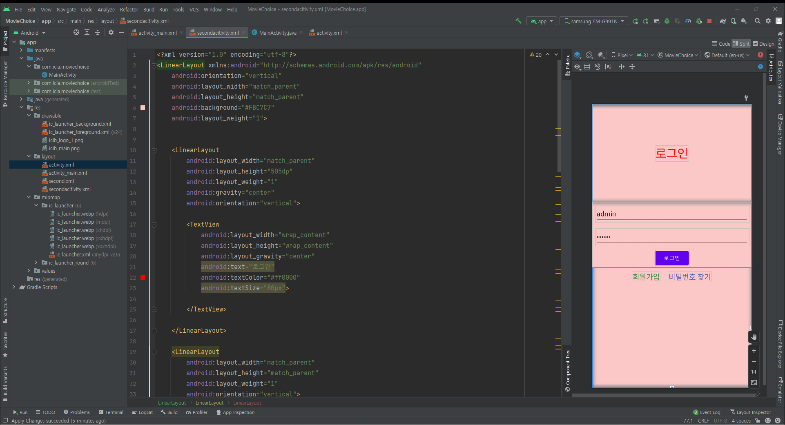Click the Night Mode selector icon
The width and height of the screenshot is (785, 425).
601,55
